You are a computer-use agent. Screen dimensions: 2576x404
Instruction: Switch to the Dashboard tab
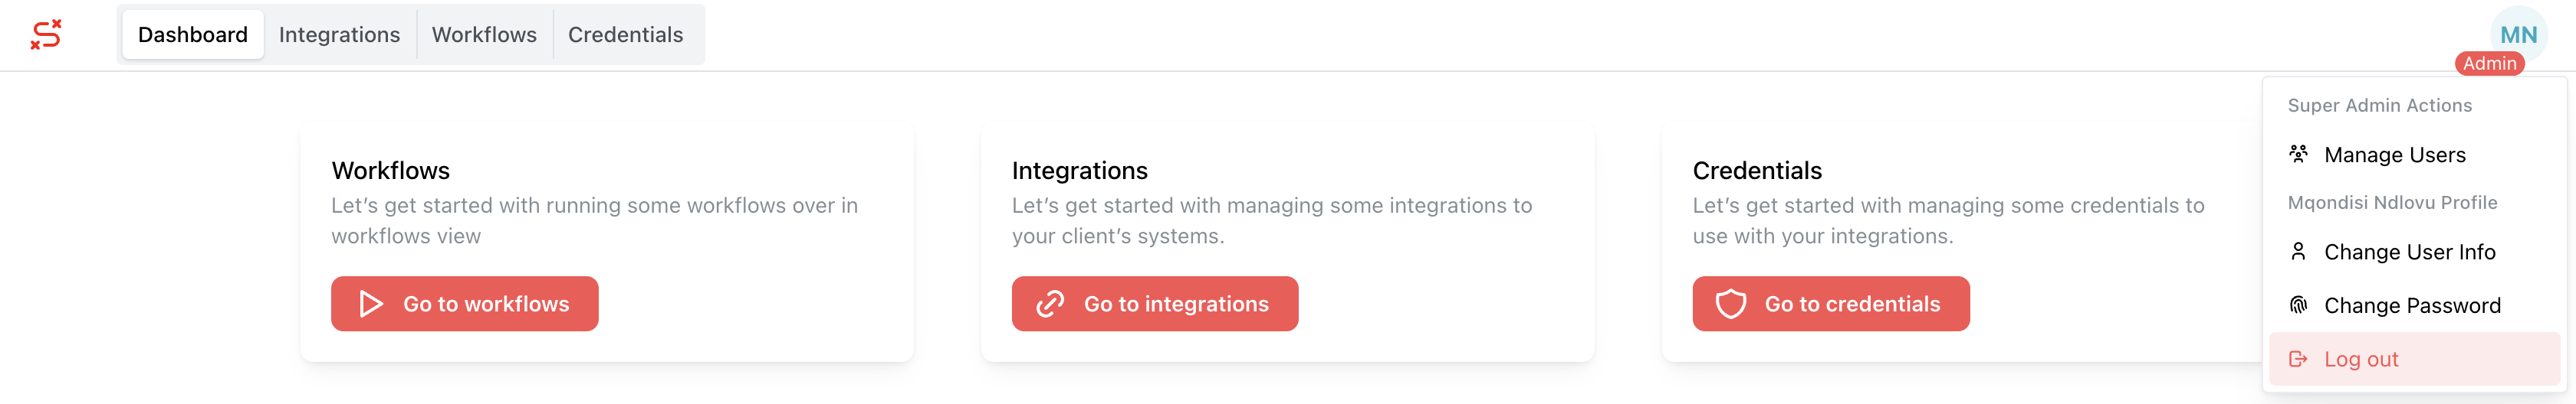point(193,35)
